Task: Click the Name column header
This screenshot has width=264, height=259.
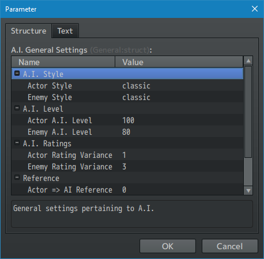Action: pyautogui.click(x=63, y=62)
